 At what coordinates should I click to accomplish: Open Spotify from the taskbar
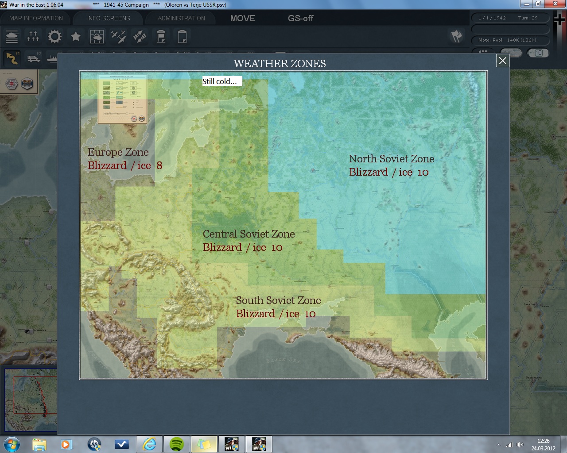click(x=177, y=444)
